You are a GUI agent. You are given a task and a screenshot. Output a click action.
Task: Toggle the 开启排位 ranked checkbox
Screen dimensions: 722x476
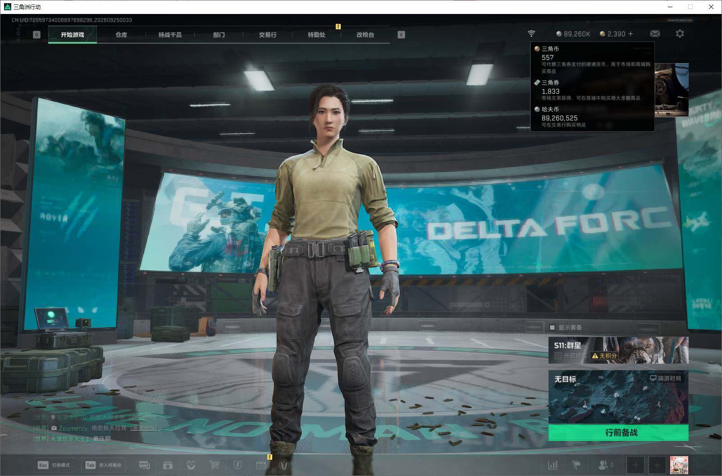click(x=557, y=356)
